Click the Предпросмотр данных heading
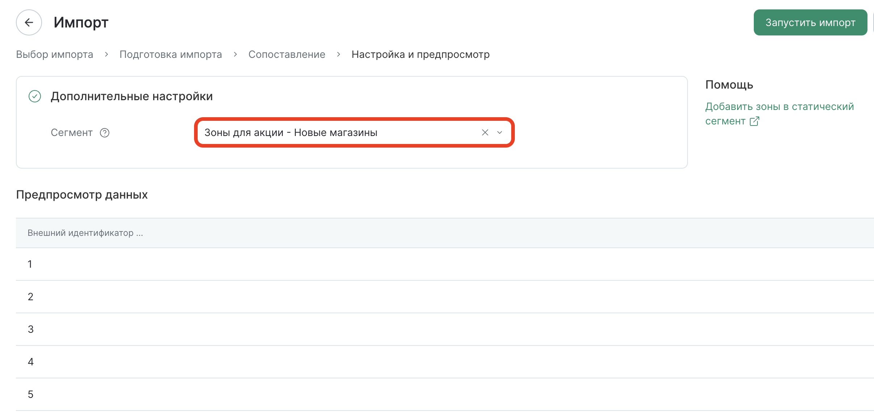 point(82,195)
